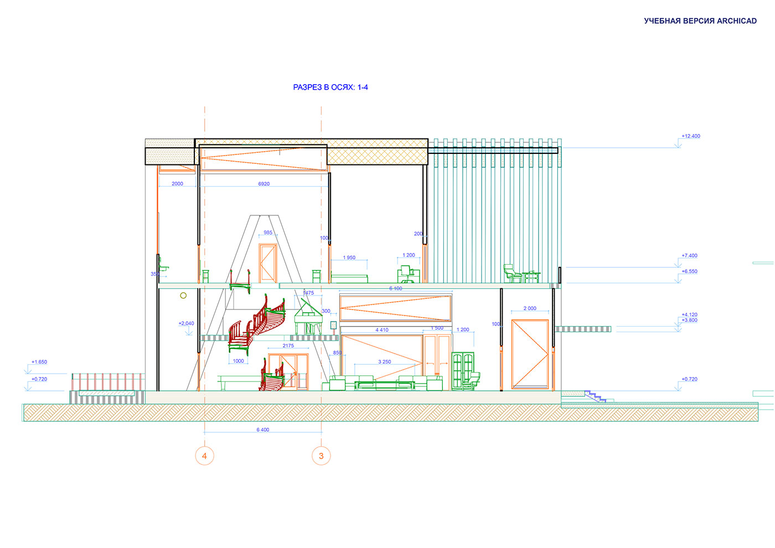
Task: Click the small yellow circle marker
Action: pyautogui.click(x=183, y=296)
